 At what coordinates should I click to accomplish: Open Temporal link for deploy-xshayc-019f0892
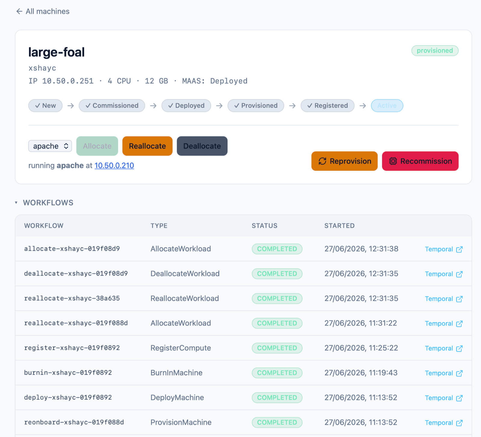coord(443,398)
